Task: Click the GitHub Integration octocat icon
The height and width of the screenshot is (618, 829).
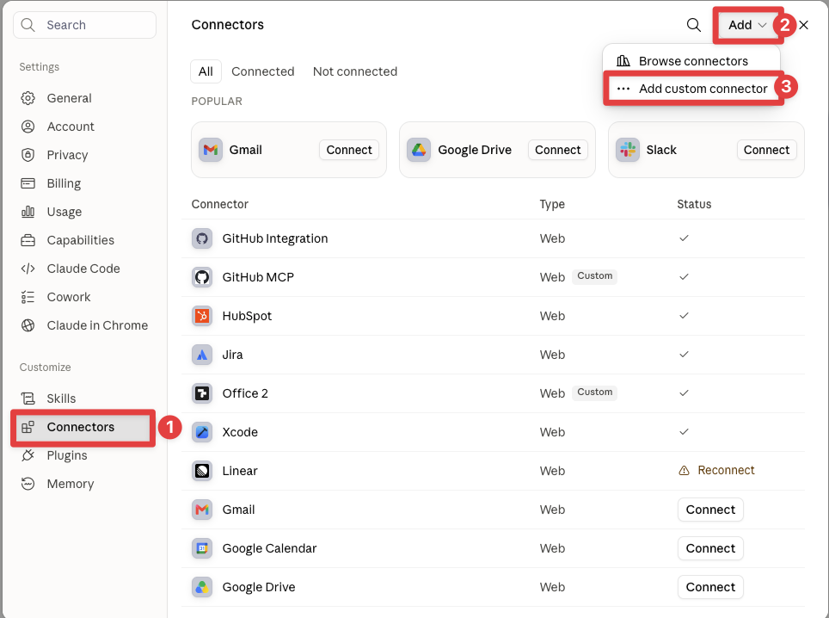Action: click(202, 238)
